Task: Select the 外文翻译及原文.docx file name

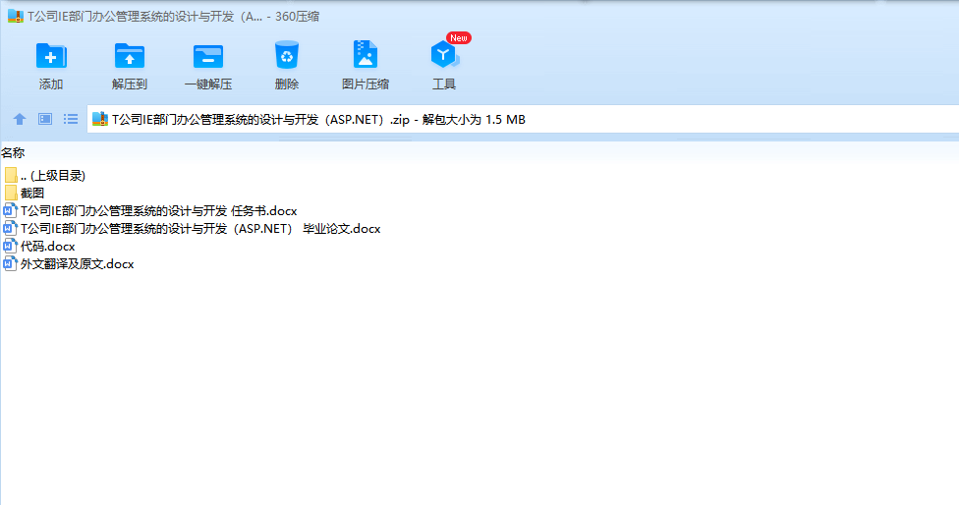Action: (x=77, y=264)
